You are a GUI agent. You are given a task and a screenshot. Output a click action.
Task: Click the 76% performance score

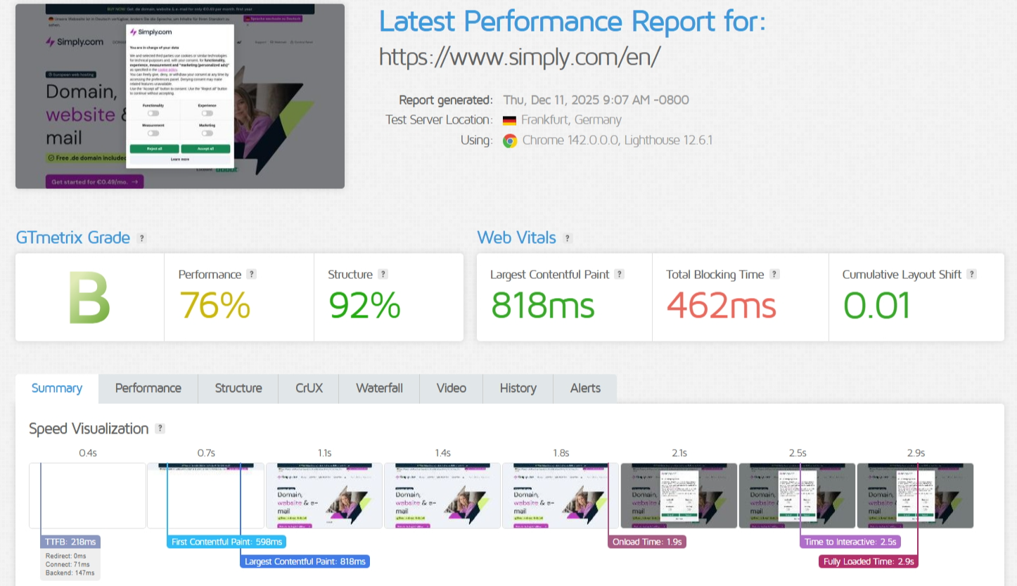(215, 305)
